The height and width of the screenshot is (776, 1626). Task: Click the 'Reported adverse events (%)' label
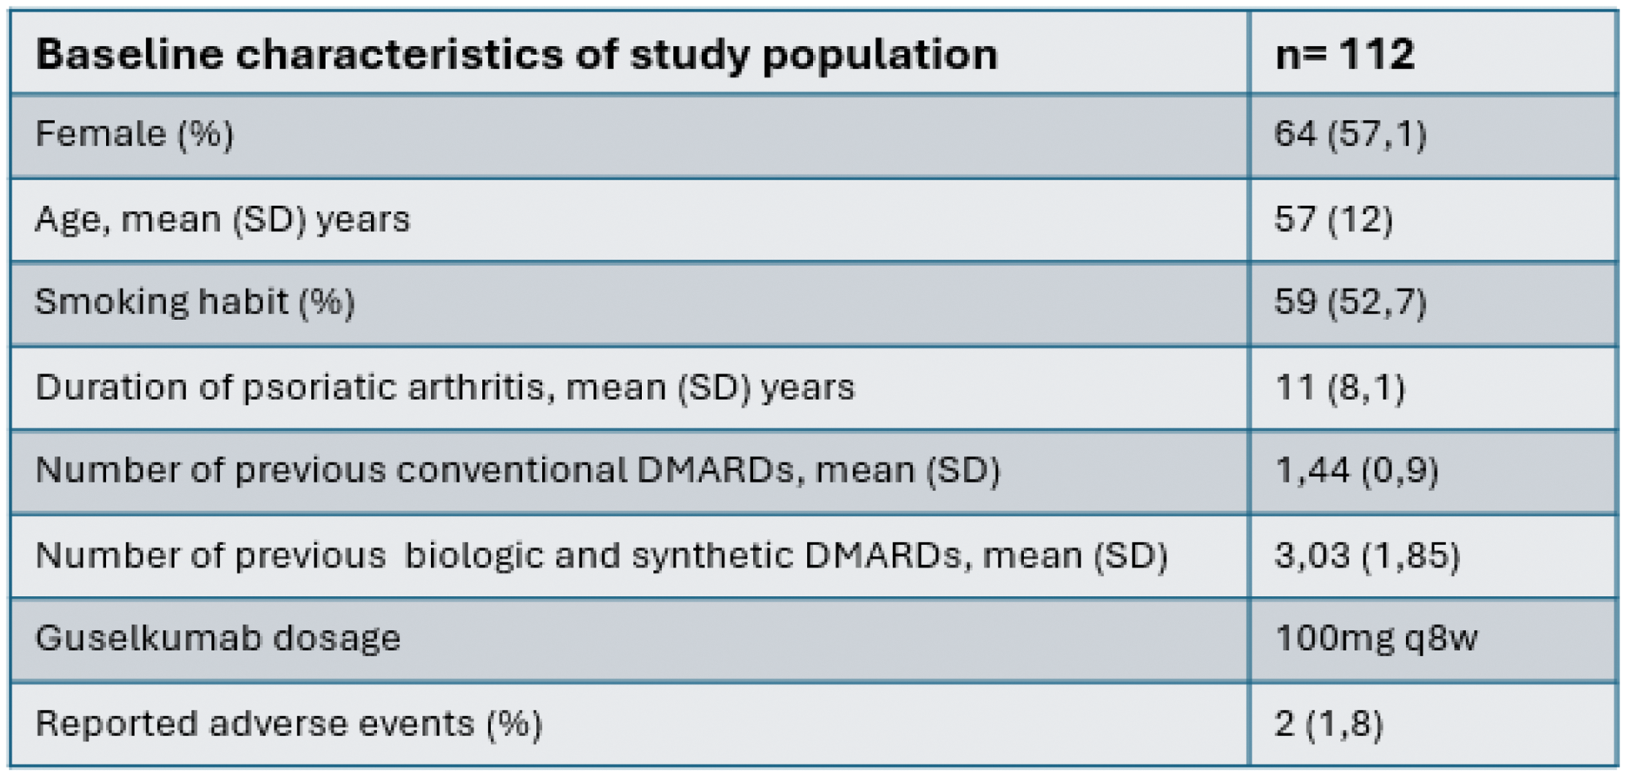pyautogui.click(x=289, y=723)
